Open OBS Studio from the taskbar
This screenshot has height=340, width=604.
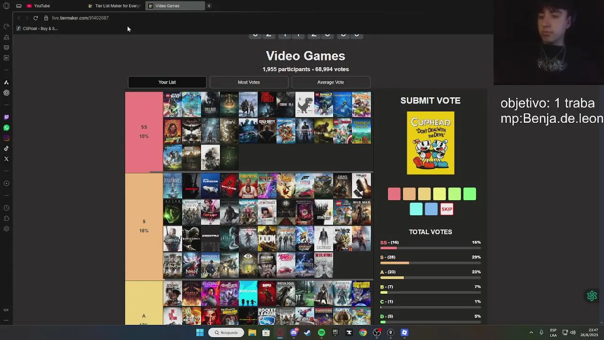click(x=377, y=332)
